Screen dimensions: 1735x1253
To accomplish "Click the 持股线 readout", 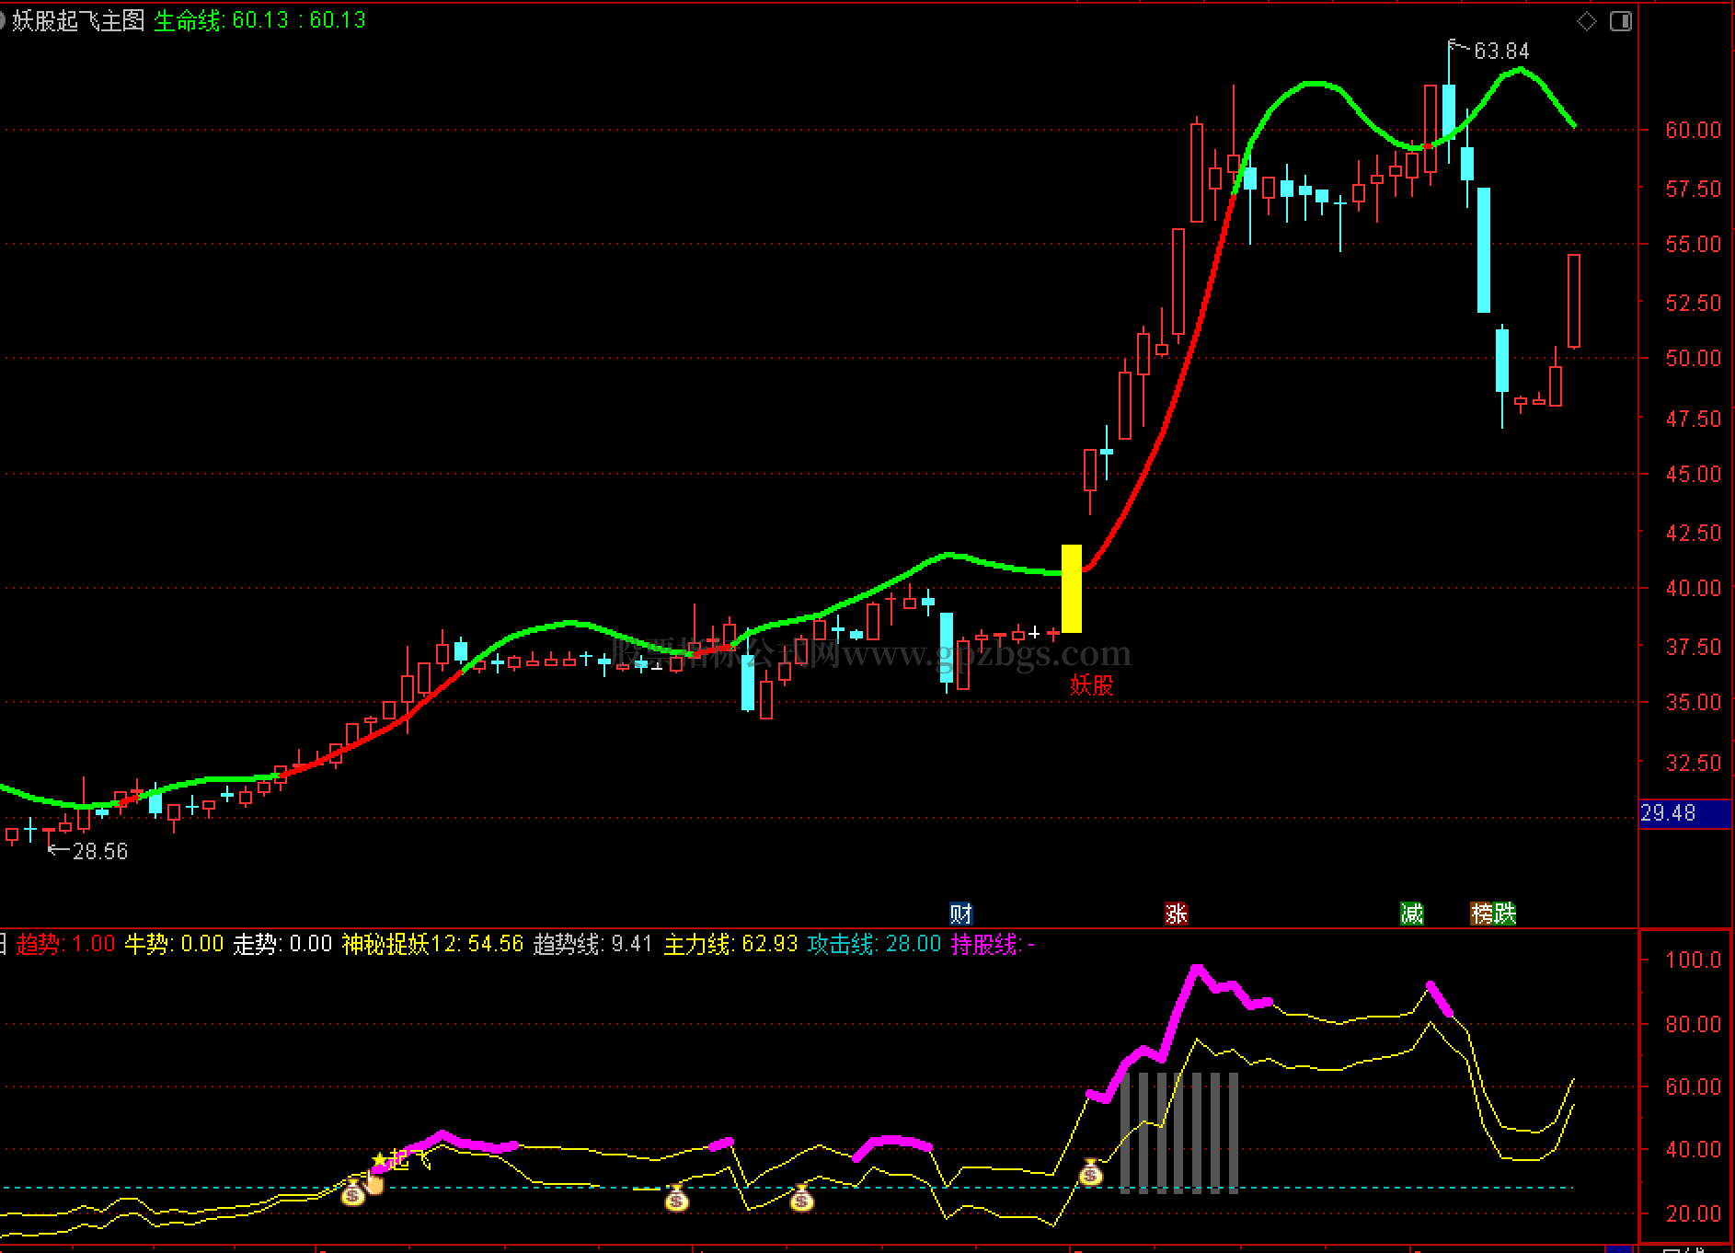I will (x=993, y=944).
